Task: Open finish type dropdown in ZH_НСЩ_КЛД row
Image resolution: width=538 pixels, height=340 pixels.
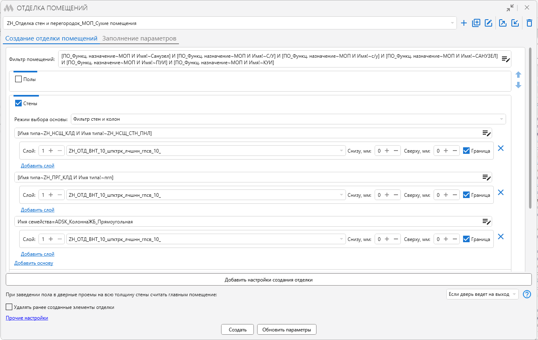Action: 206,151
